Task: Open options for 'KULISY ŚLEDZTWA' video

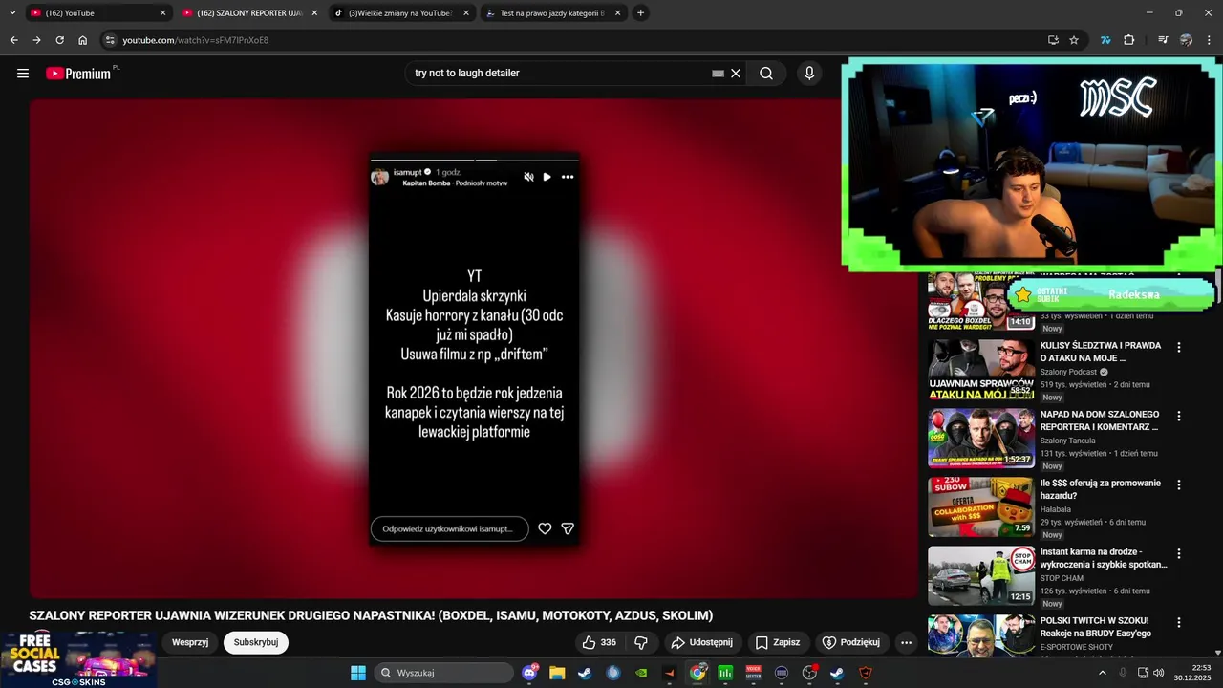Action: coord(1179,348)
